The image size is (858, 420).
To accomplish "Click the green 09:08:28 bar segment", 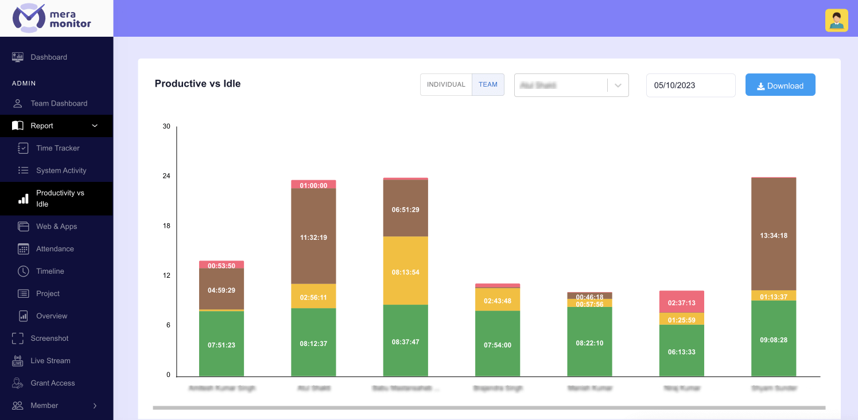I will point(774,339).
